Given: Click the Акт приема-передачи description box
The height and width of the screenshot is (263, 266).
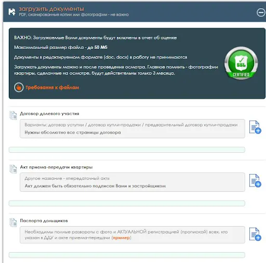Looking at the screenshot, I should pyautogui.click(x=132, y=182).
